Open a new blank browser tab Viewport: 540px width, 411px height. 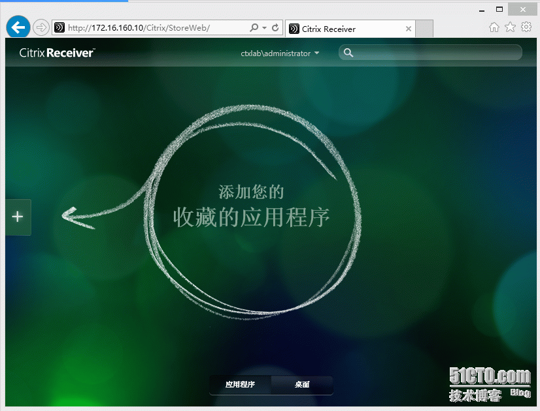424,29
